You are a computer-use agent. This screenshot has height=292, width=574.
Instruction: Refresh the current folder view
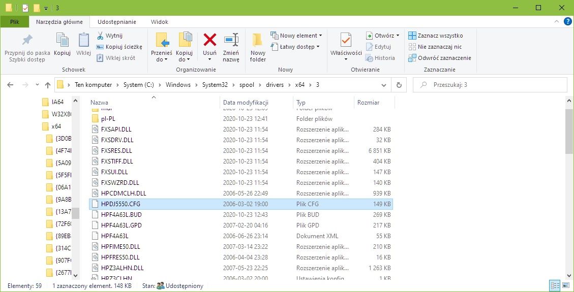399,85
